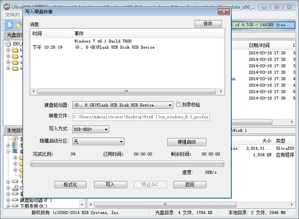Click the fourth folder icon in disc tree
The image size is (299, 219).
[x=15, y=68]
